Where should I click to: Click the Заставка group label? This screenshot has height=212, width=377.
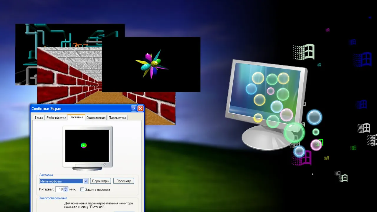pyautogui.click(x=46, y=175)
